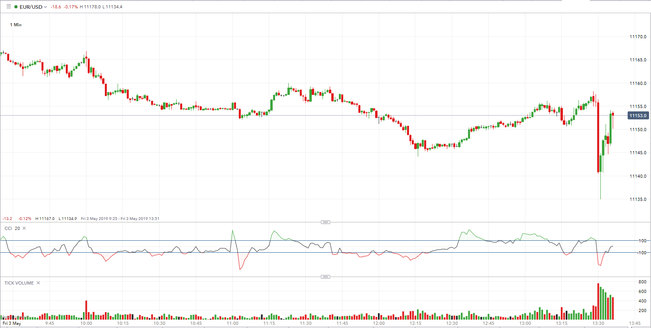Image resolution: width=651 pixels, height=328 pixels.
Task: Click the 11:00 time axis label
Action: (232, 323)
